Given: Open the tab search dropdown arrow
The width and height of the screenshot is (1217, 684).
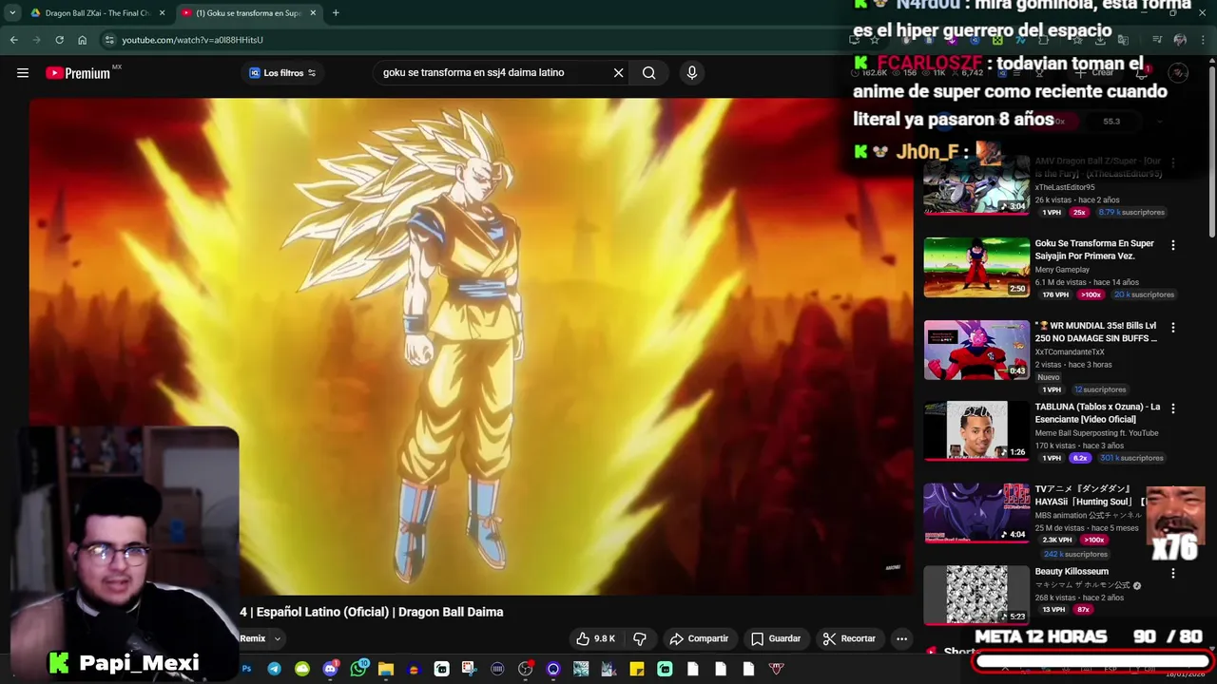Looking at the screenshot, I should pyautogui.click(x=12, y=13).
